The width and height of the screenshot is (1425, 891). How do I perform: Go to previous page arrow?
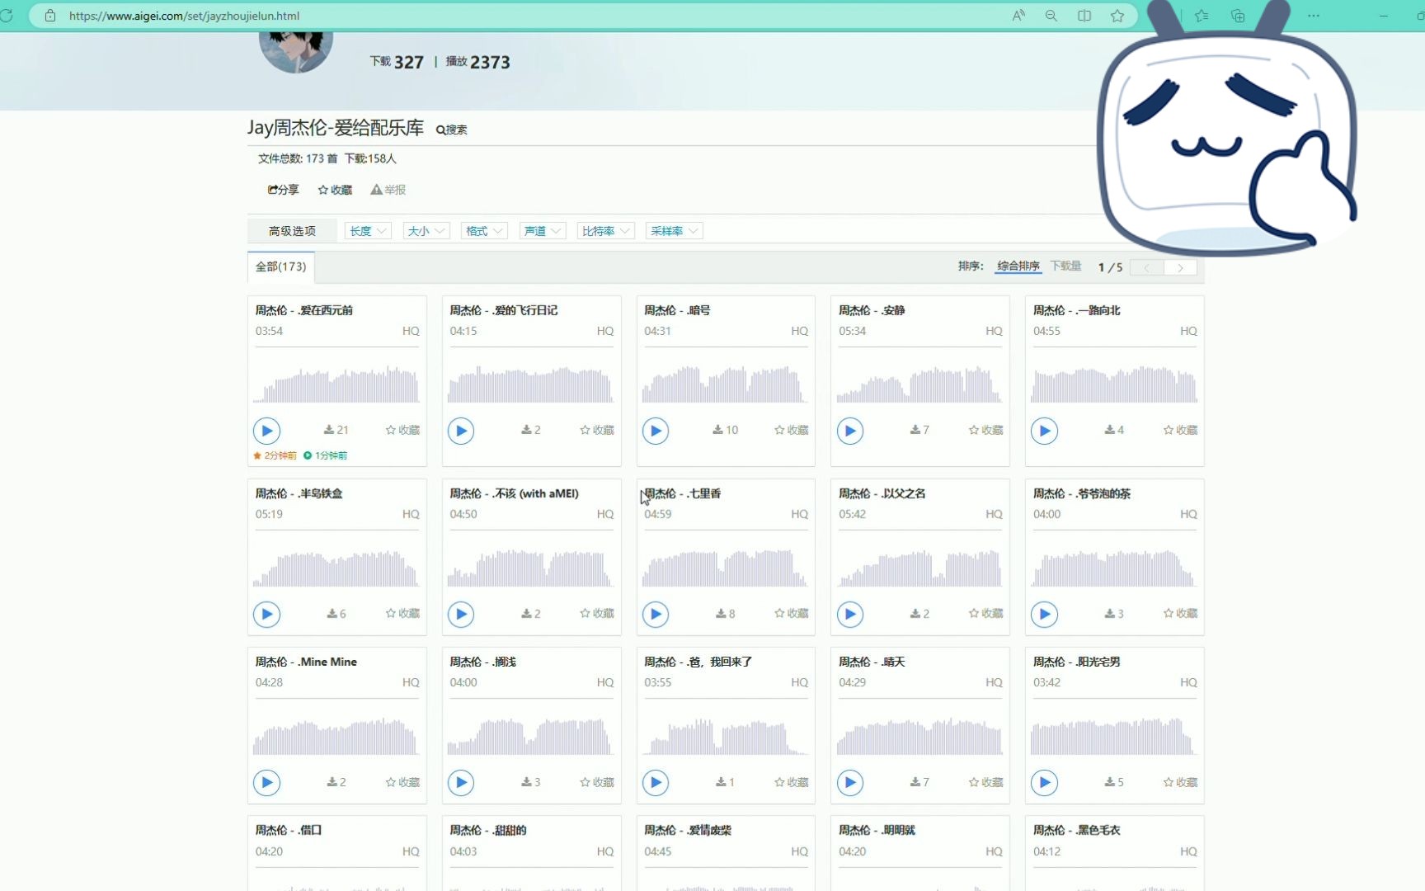pyautogui.click(x=1147, y=267)
